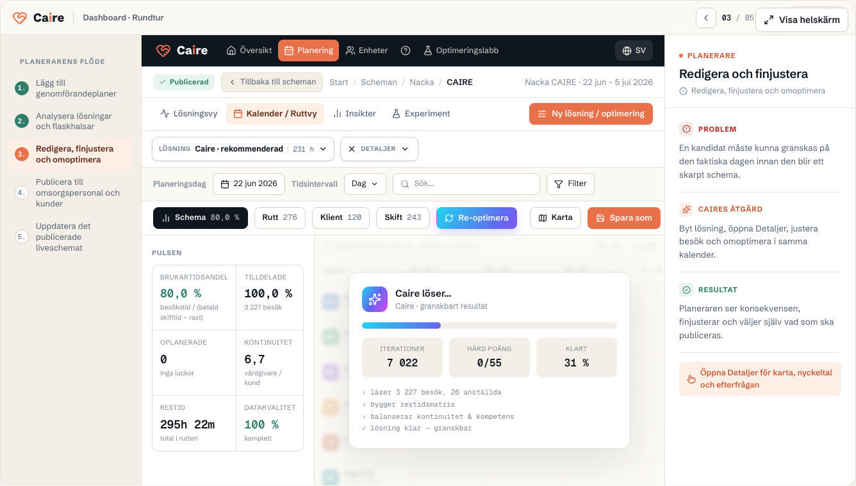Select step 1 Lägg till genomförandeplaner
This screenshot has height=486, width=856.
[x=70, y=88]
